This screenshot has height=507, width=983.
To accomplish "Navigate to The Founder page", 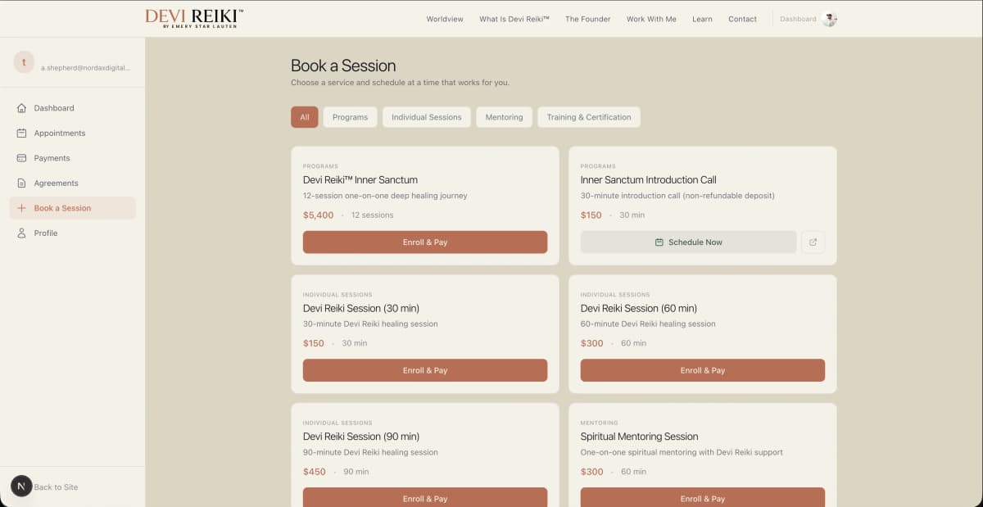I will tap(588, 18).
